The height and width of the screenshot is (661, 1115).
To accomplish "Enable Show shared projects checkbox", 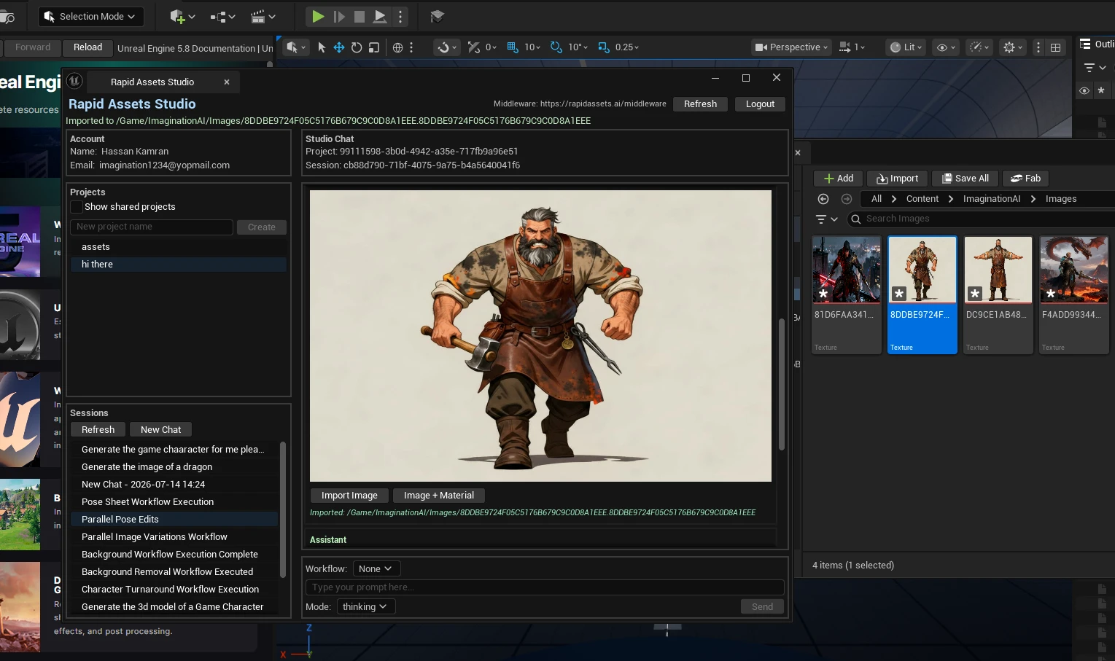I will click(x=77, y=207).
